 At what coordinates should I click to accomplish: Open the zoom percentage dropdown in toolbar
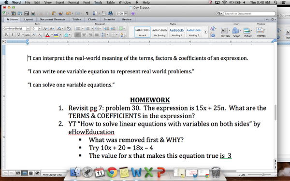point(126,14)
